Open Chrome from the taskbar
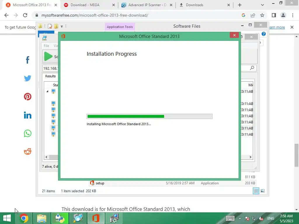This screenshot has height=224, width=299. [x=24, y=218]
